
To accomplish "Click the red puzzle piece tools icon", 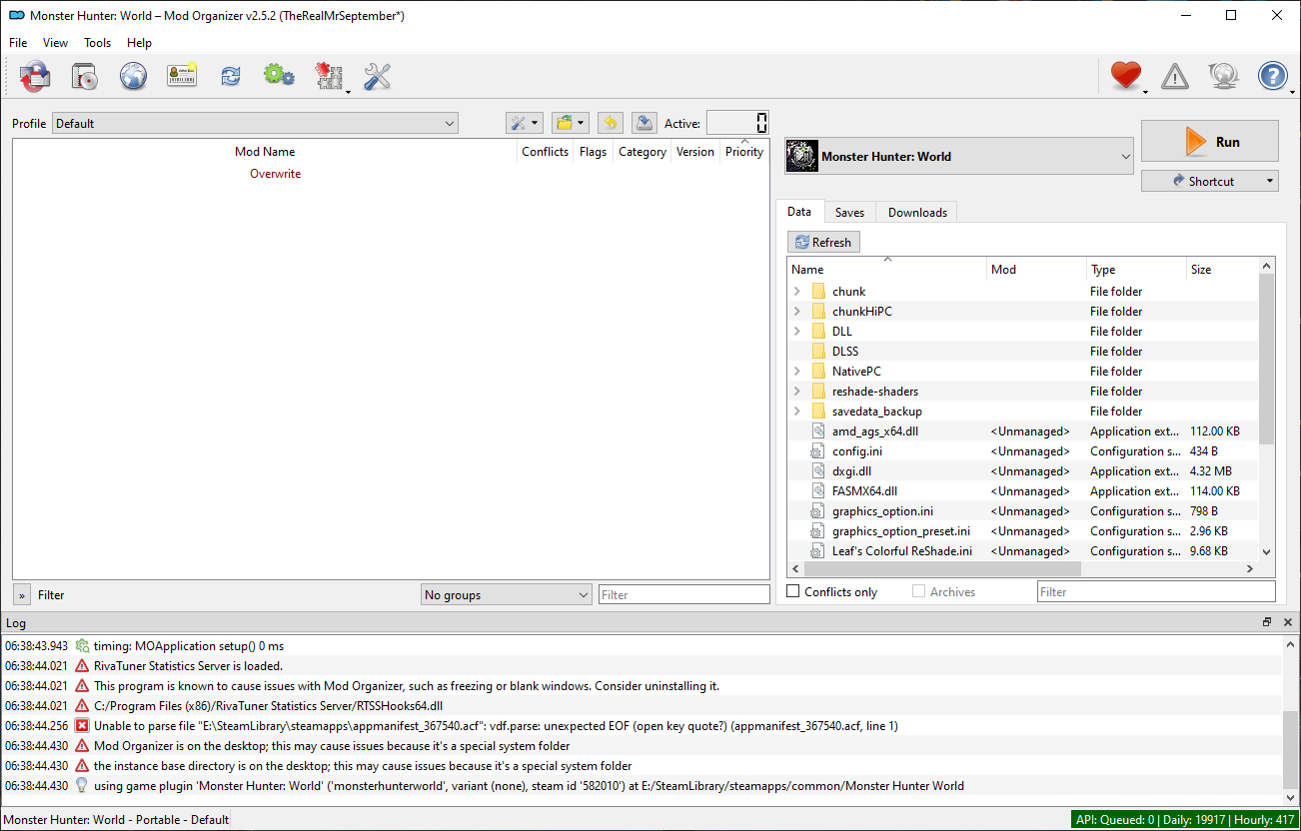I will (328, 76).
